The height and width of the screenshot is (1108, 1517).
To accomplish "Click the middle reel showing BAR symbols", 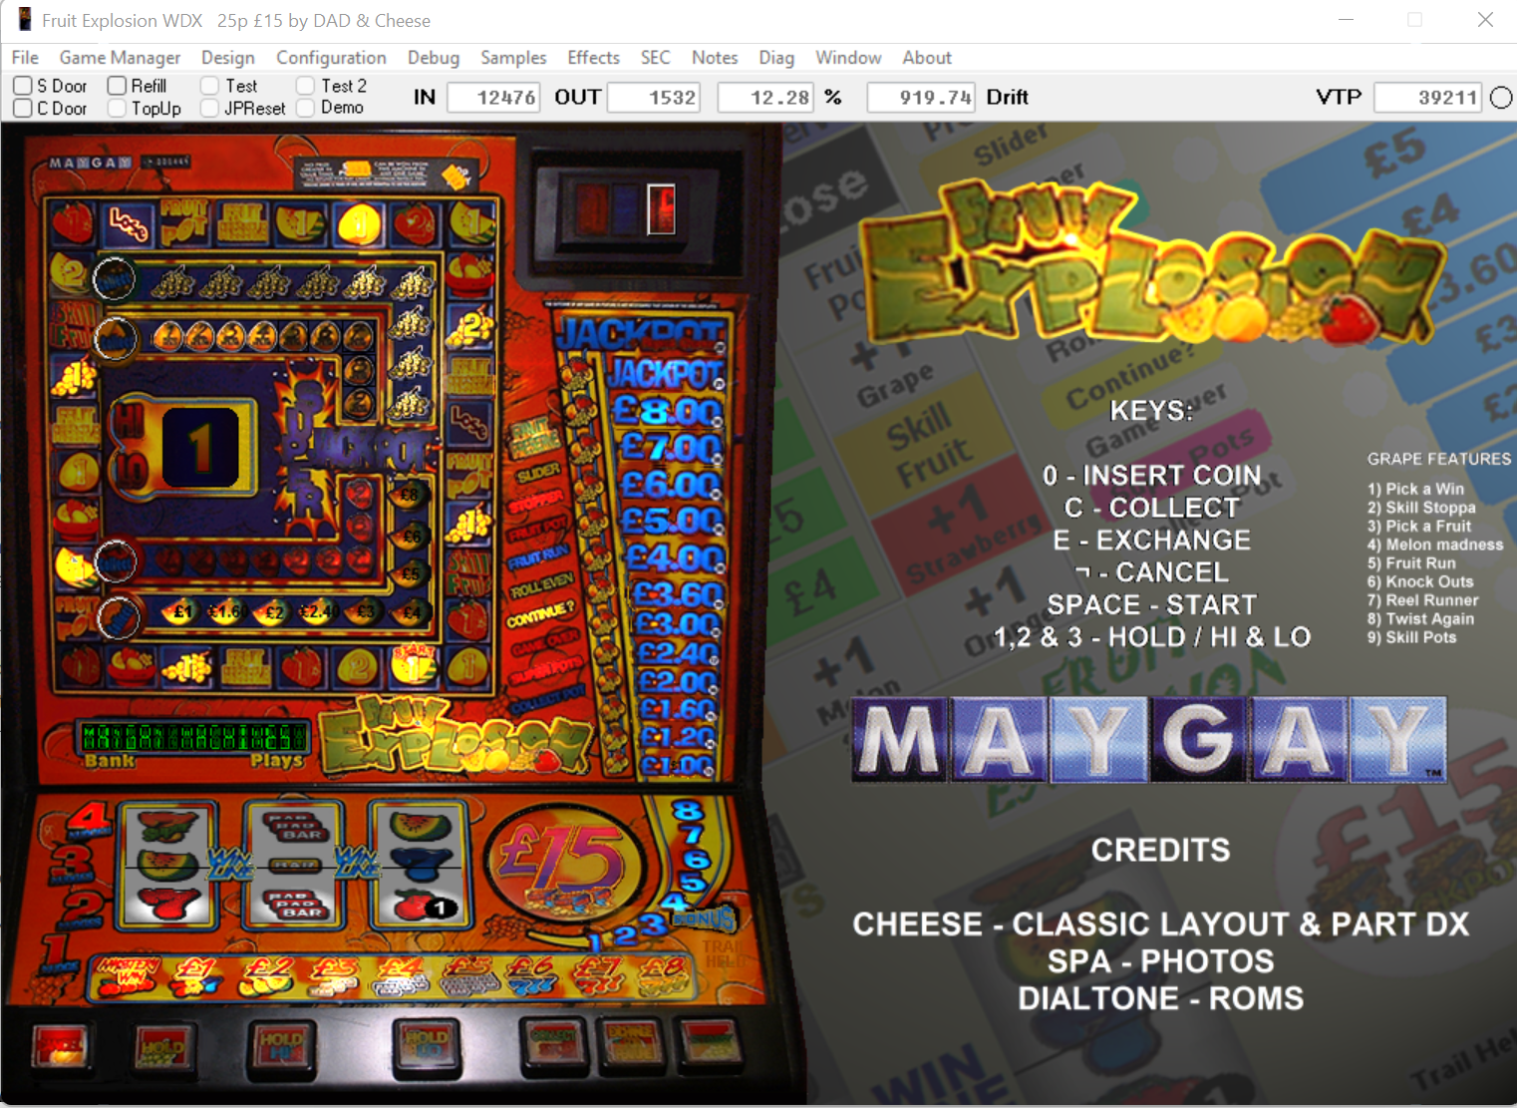I will [x=293, y=865].
